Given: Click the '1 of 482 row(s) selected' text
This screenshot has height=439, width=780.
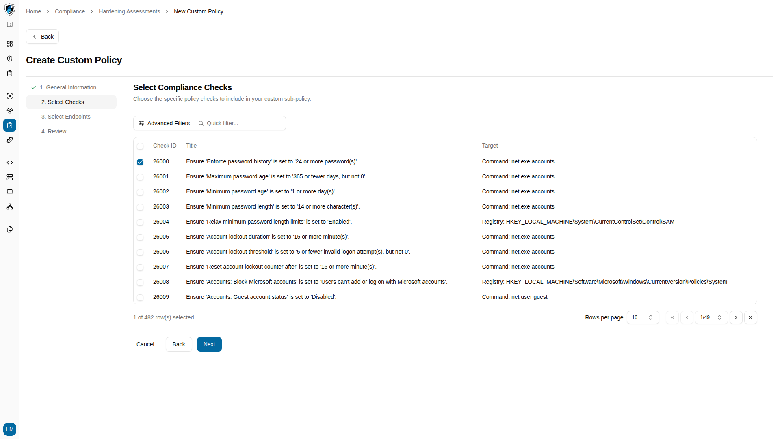Looking at the screenshot, I should coord(164,317).
